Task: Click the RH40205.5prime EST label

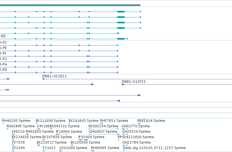Action: [x=16, y=121]
